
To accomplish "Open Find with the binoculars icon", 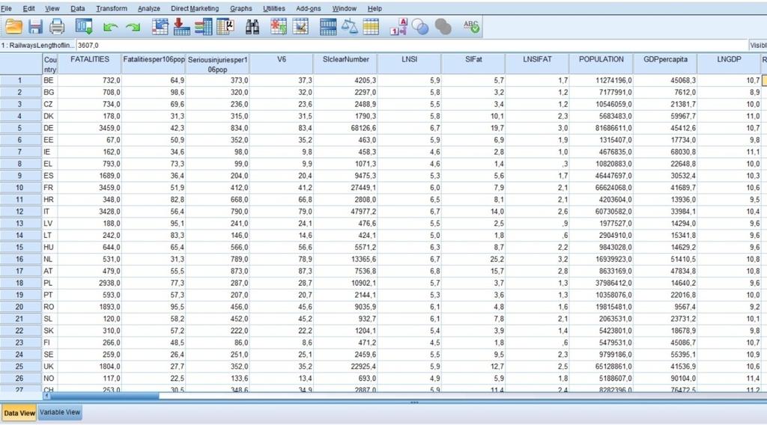I will [252, 27].
